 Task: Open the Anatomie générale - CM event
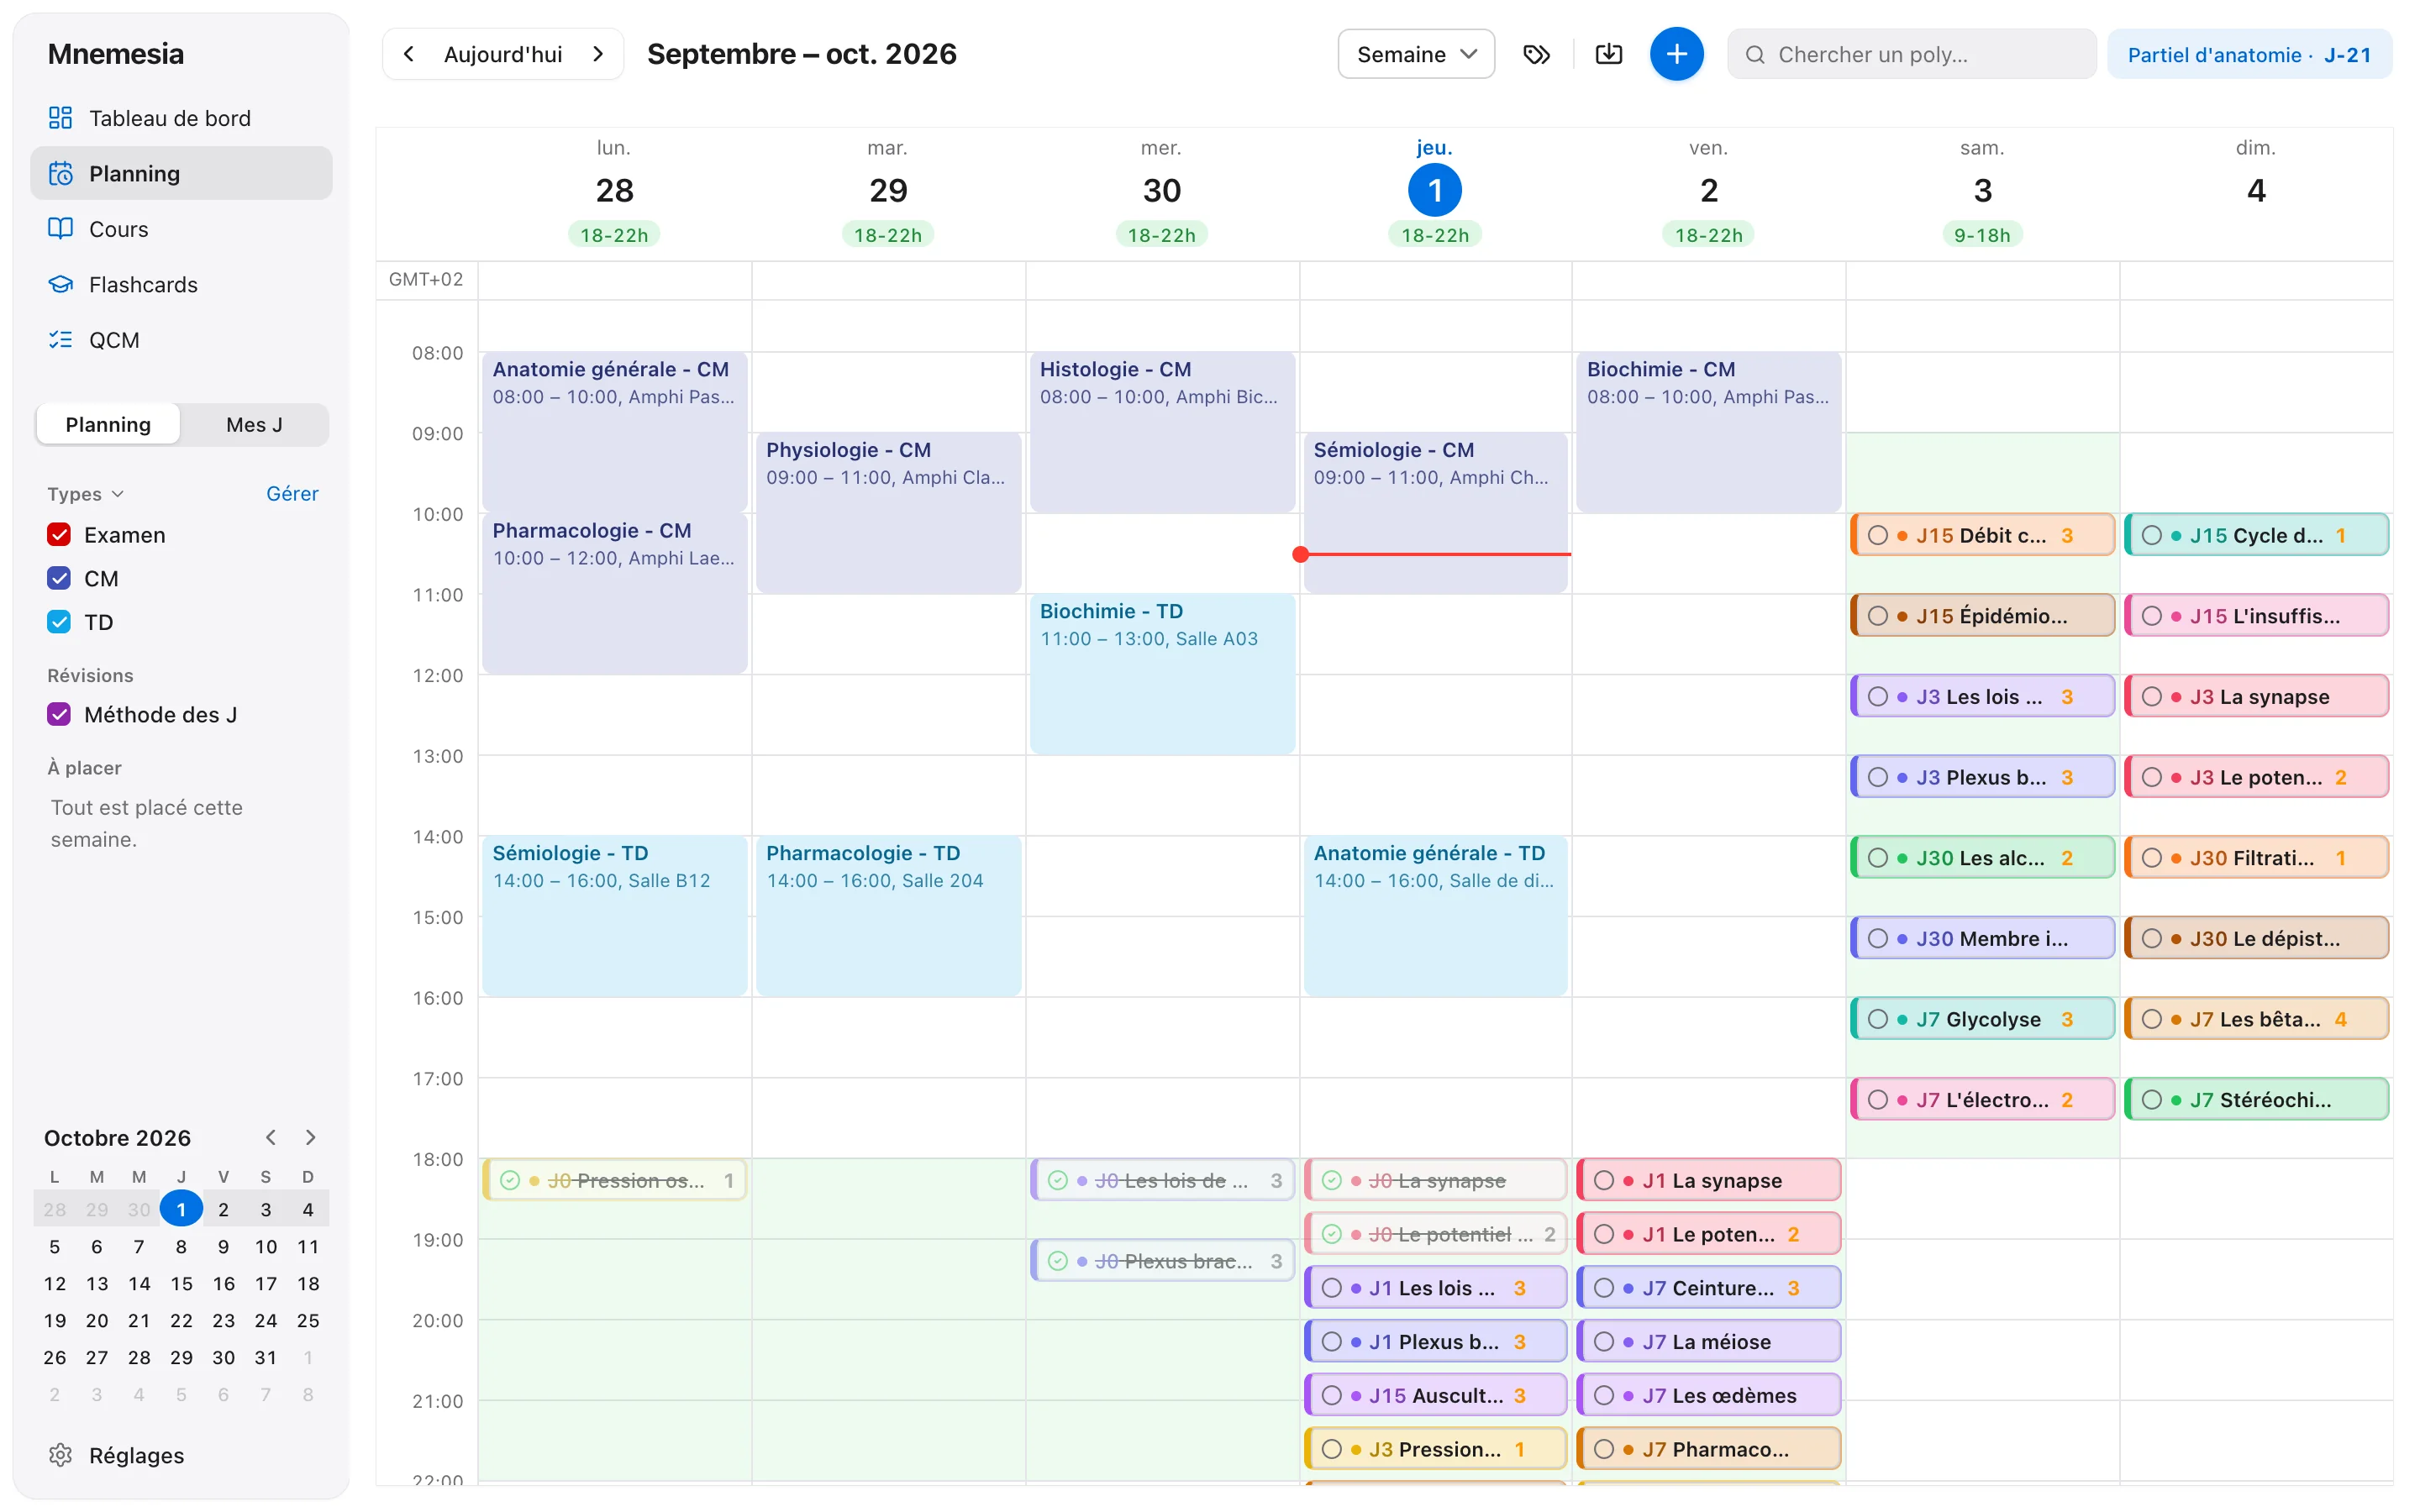(614, 431)
